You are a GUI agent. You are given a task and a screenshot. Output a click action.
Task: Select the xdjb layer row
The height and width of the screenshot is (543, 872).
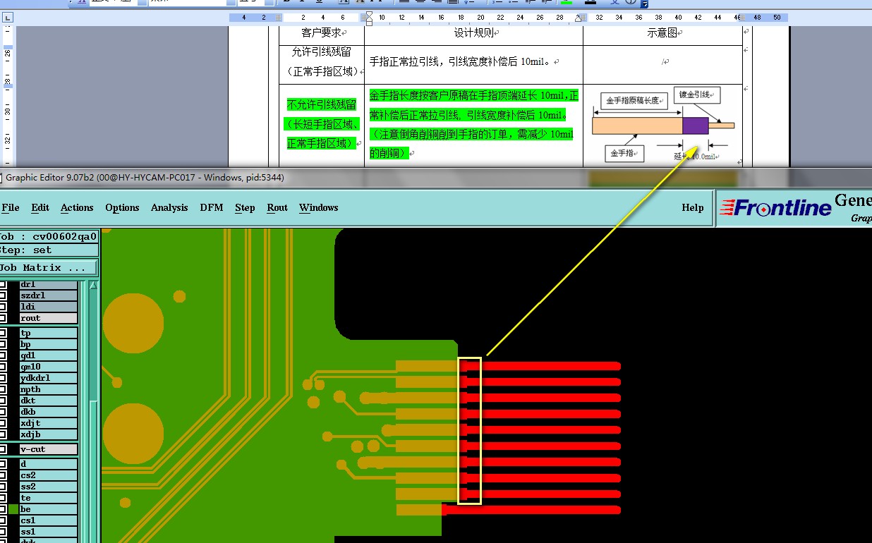tap(49, 434)
